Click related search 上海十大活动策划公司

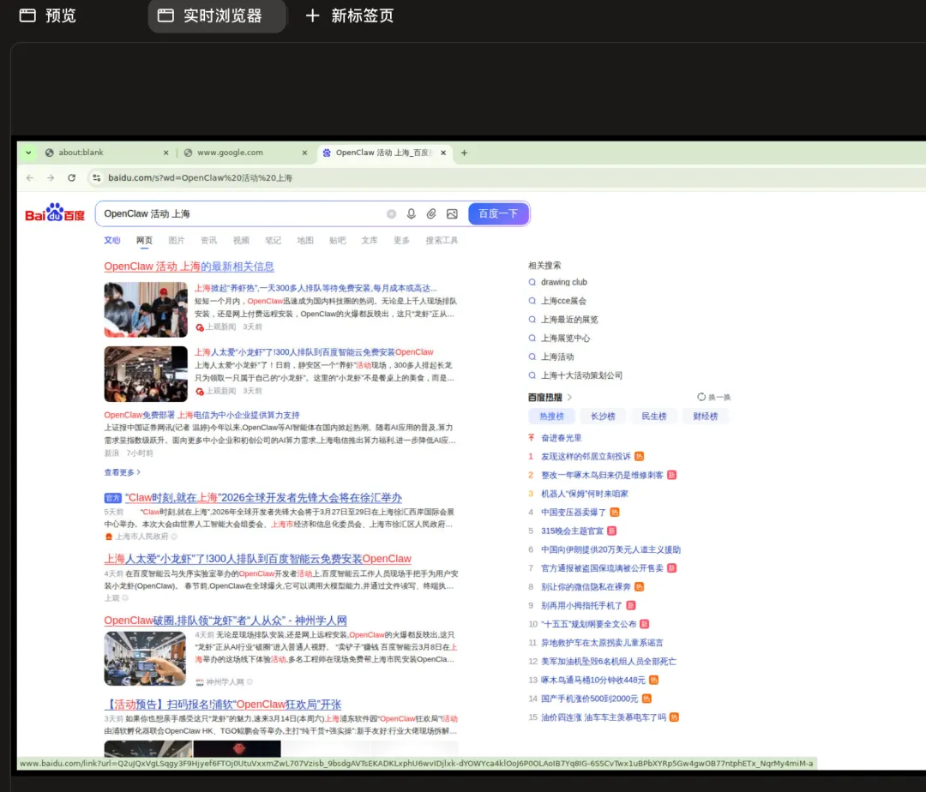click(x=581, y=375)
